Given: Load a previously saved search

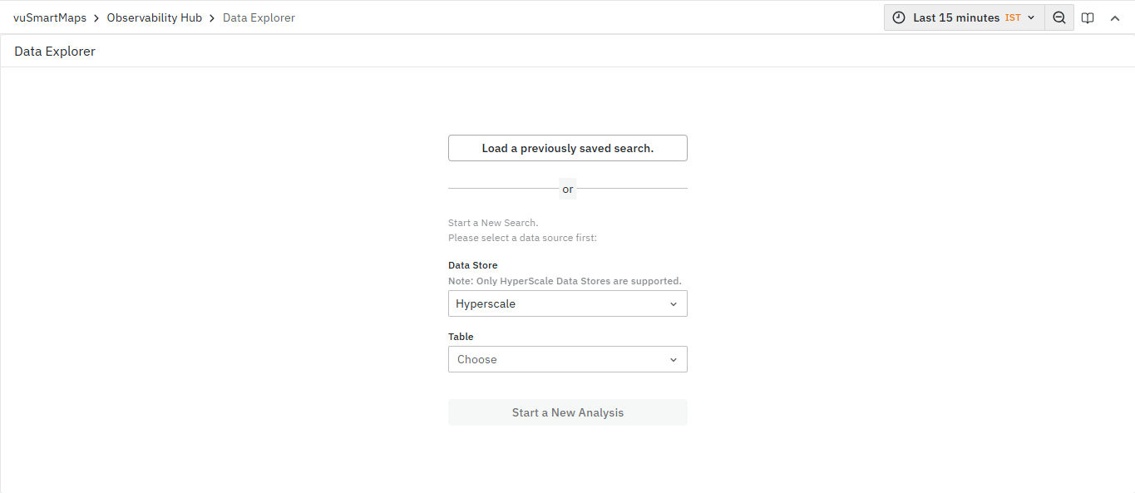Looking at the screenshot, I should pos(568,148).
